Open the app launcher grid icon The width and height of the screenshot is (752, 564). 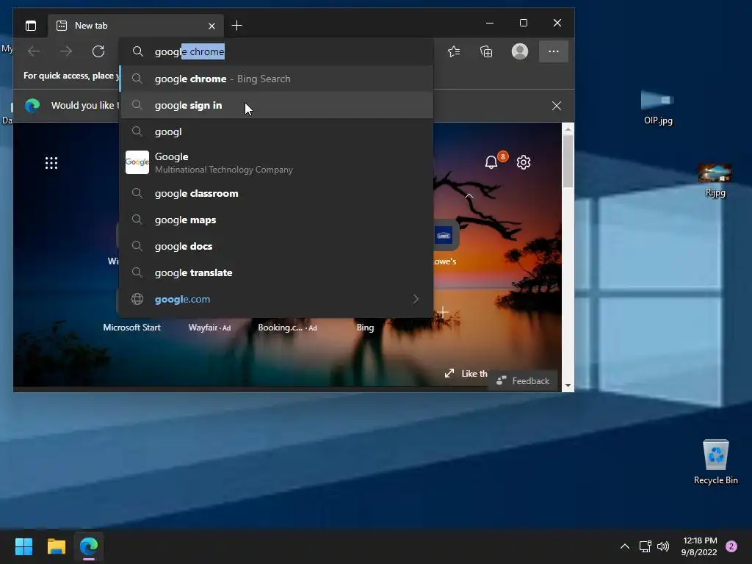click(51, 163)
